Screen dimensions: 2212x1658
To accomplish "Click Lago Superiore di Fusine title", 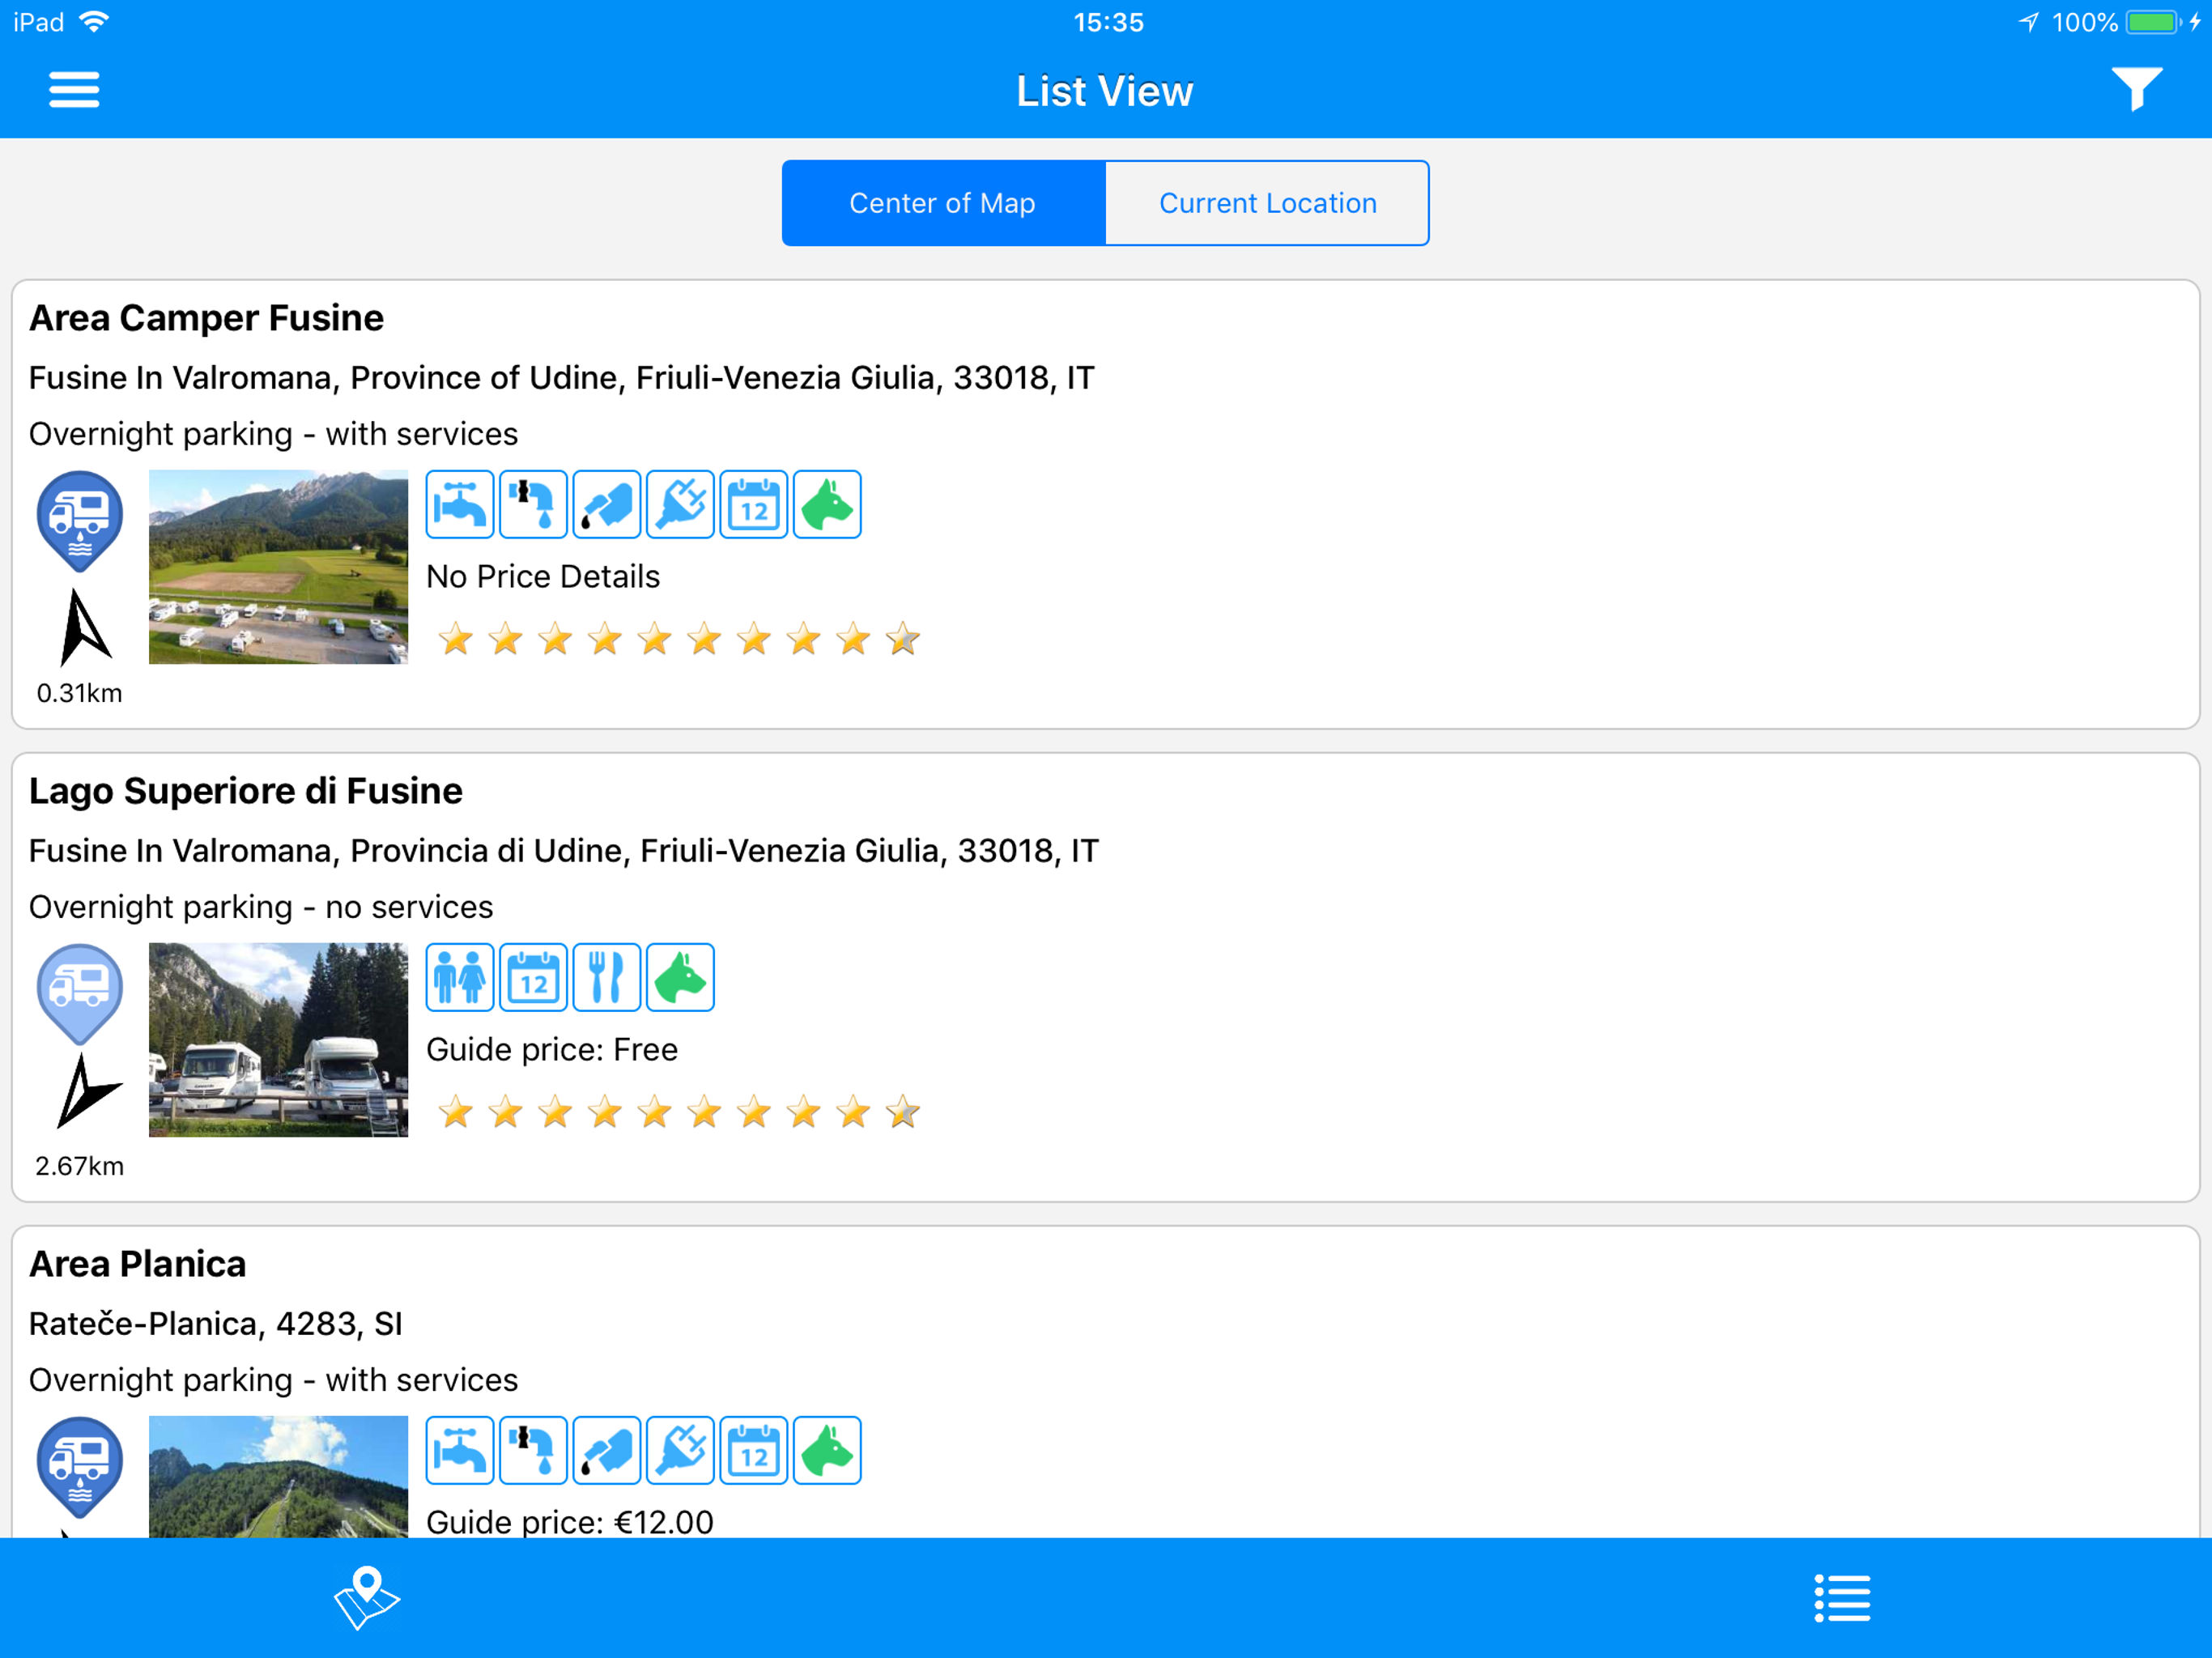I will [245, 791].
